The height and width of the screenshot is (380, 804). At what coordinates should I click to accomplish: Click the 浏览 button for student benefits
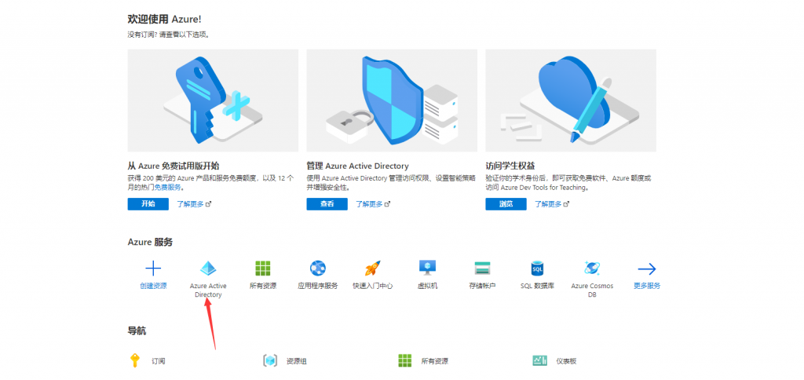(506, 204)
